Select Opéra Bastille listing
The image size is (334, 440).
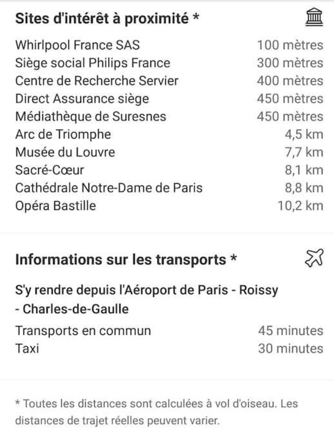[x=169, y=206]
